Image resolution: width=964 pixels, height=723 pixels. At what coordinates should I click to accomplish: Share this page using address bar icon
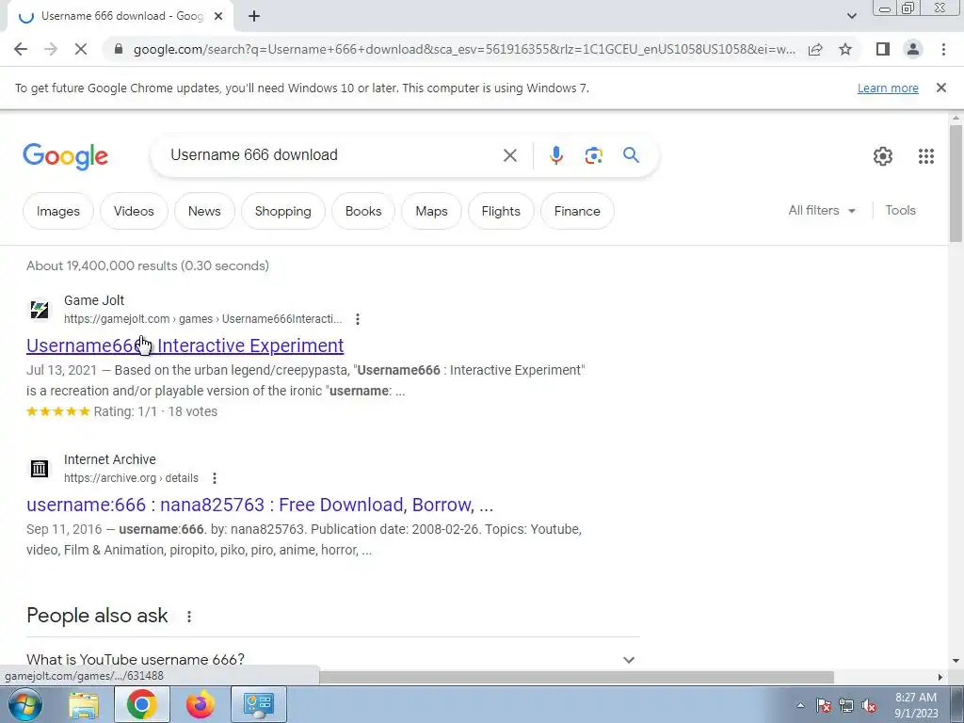815,49
